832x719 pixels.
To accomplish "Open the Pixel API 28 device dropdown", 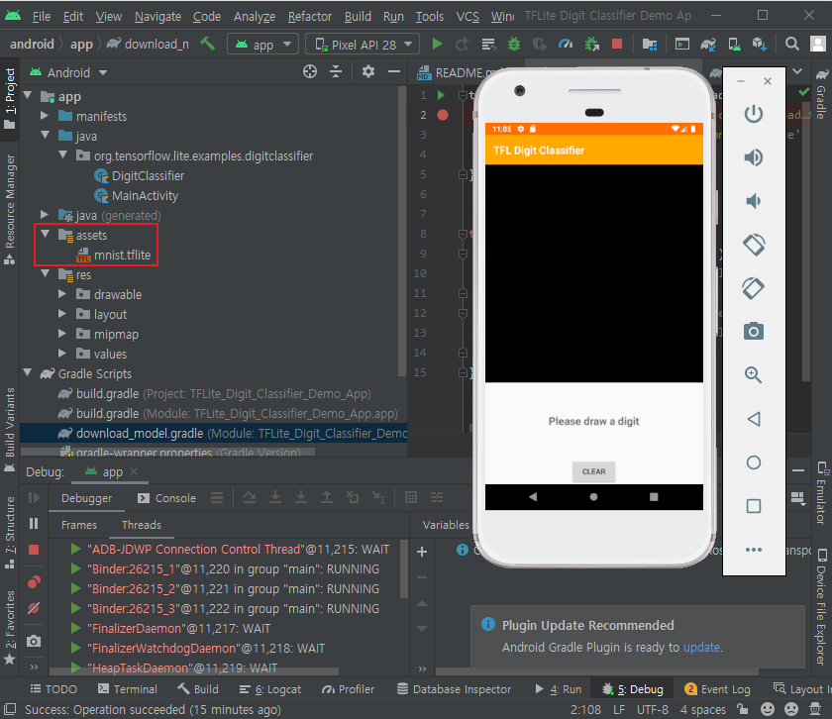I will 363,44.
